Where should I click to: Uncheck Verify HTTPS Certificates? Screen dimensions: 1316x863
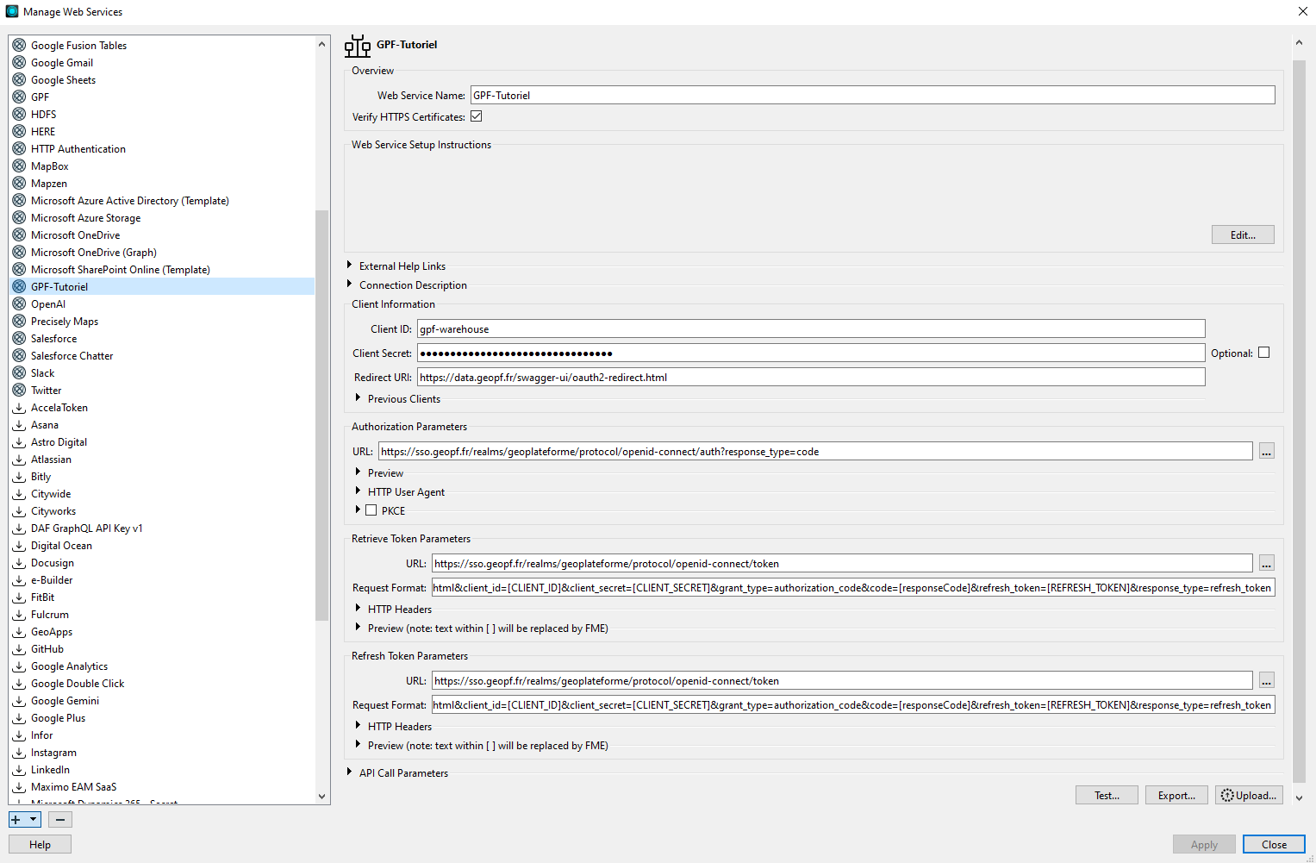click(x=476, y=116)
